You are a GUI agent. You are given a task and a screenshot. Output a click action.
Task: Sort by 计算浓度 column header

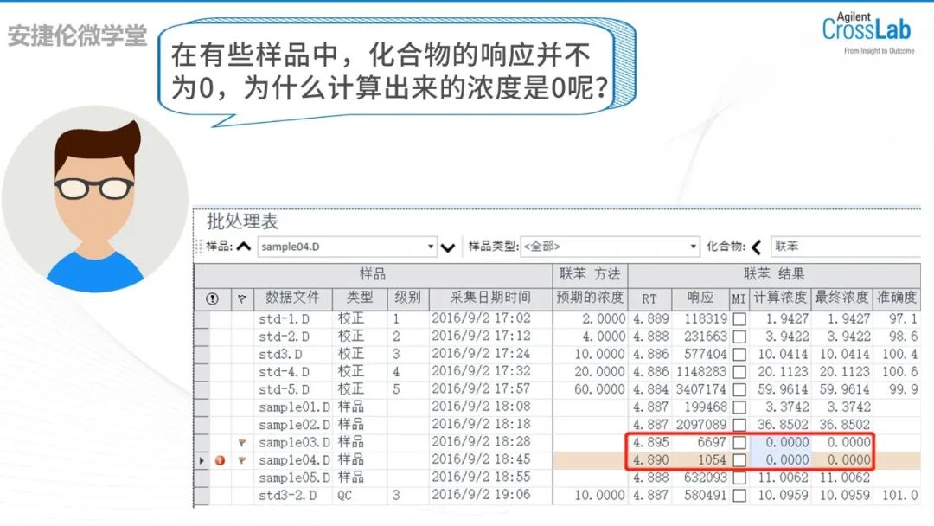point(780,298)
